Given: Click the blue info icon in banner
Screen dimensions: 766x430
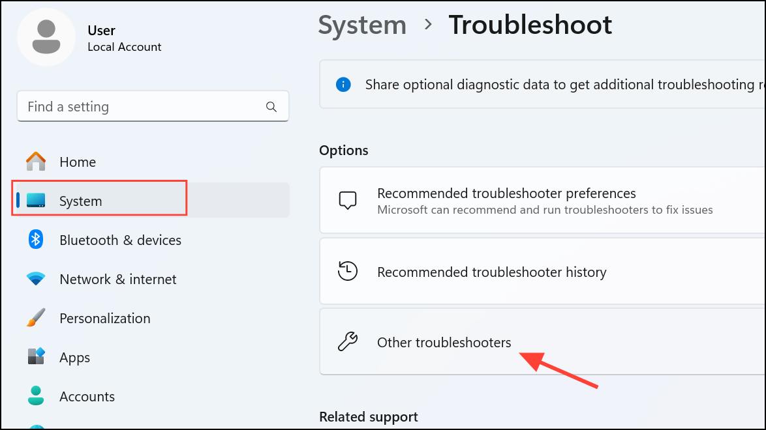Looking at the screenshot, I should coord(343,84).
